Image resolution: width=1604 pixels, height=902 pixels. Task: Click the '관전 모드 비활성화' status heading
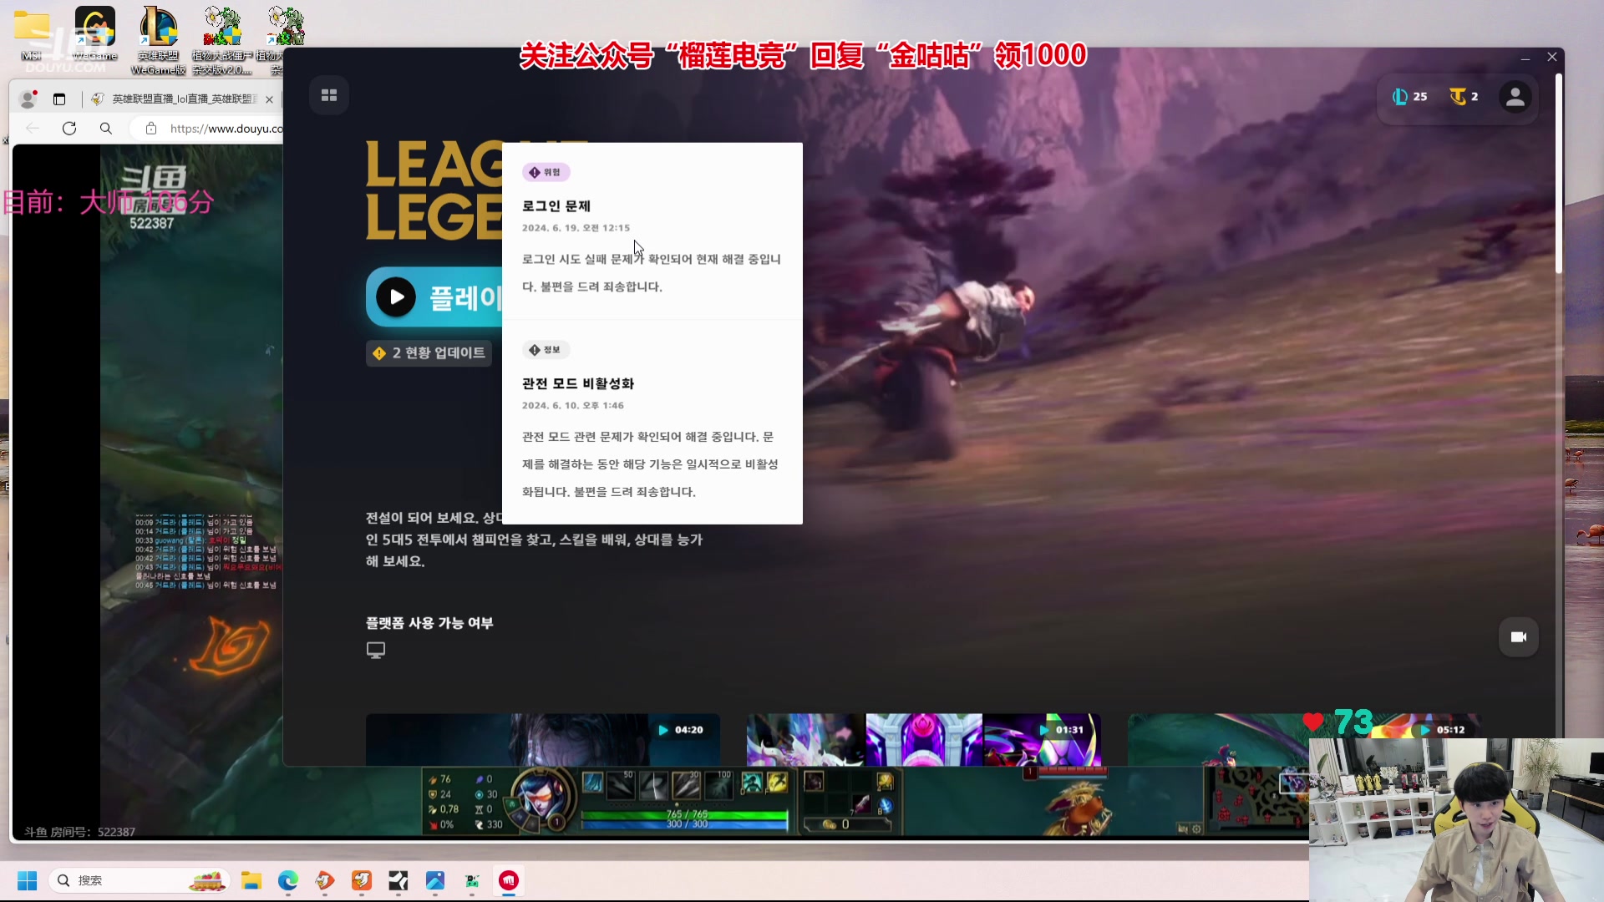click(578, 384)
